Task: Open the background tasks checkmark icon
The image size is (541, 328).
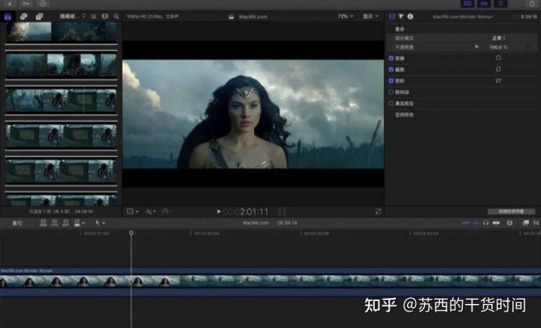Action: (x=43, y=4)
